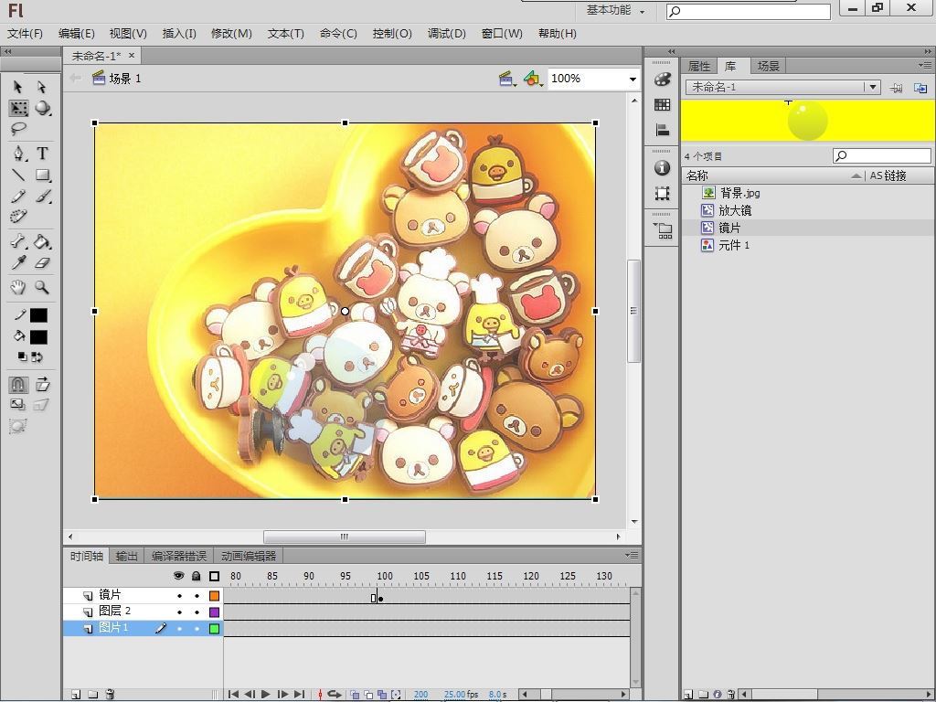The height and width of the screenshot is (702, 936).
Task: Toggle lock dot of 图片1 layer
Action: coord(197,628)
